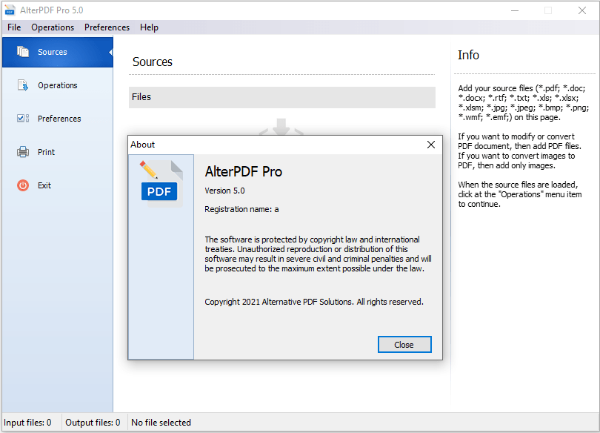The width and height of the screenshot is (600, 433).
Task: Open the Preferences menu in menu bar
Action: (107, 27)
